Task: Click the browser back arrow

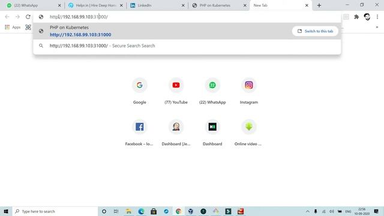Action: click(x=7, y=17)
